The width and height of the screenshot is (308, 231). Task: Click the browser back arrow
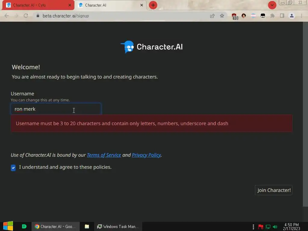(x=7, y=16)
